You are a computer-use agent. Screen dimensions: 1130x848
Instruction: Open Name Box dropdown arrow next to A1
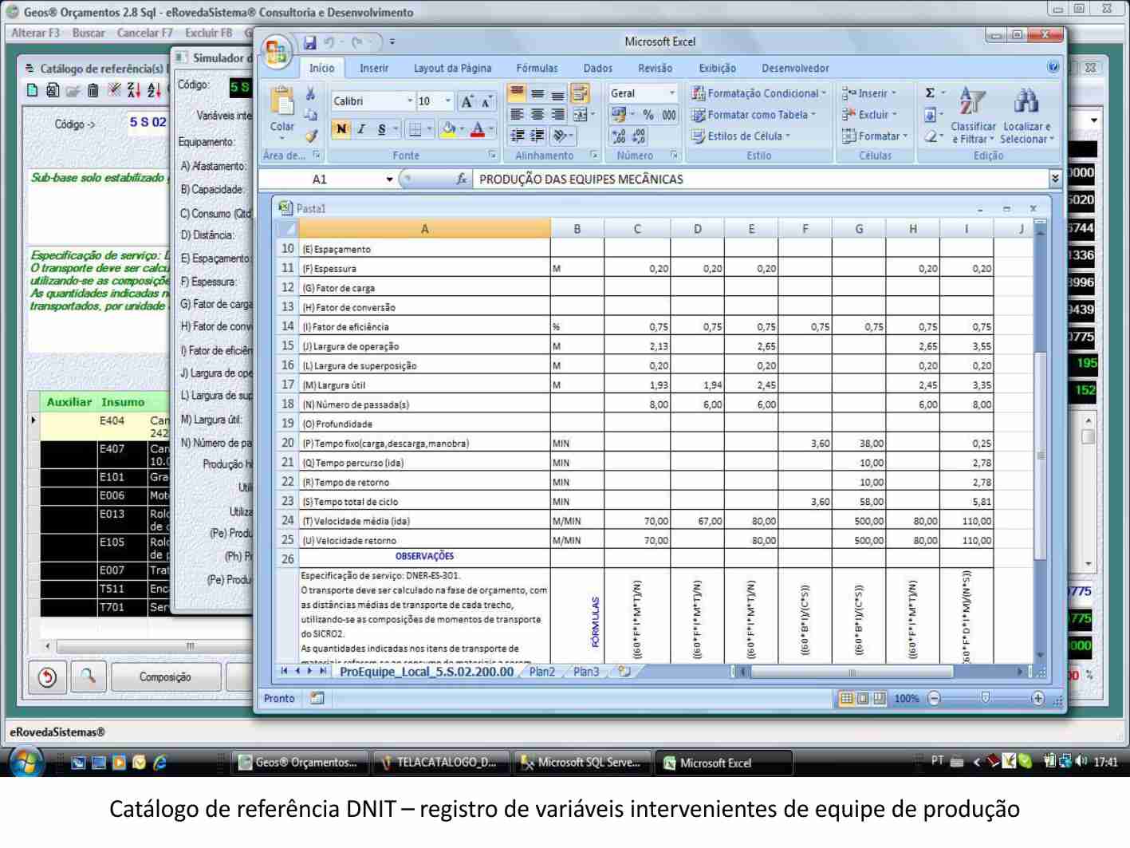pos(389,179)
